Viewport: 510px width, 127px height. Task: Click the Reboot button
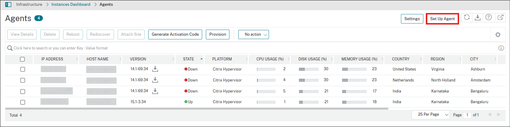73,34
